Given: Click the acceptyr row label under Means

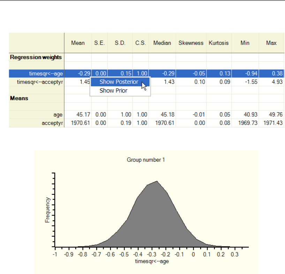Looking at the screenshot, I should pos(52,123).
